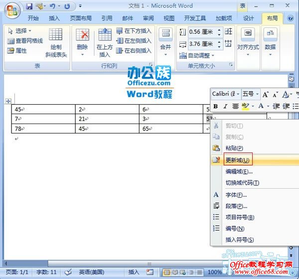The width and height of the screenshot is (299, 279).
Task: Toggle 查看网格线 (View Gridlines)
Action: click(x=25, y=41)
